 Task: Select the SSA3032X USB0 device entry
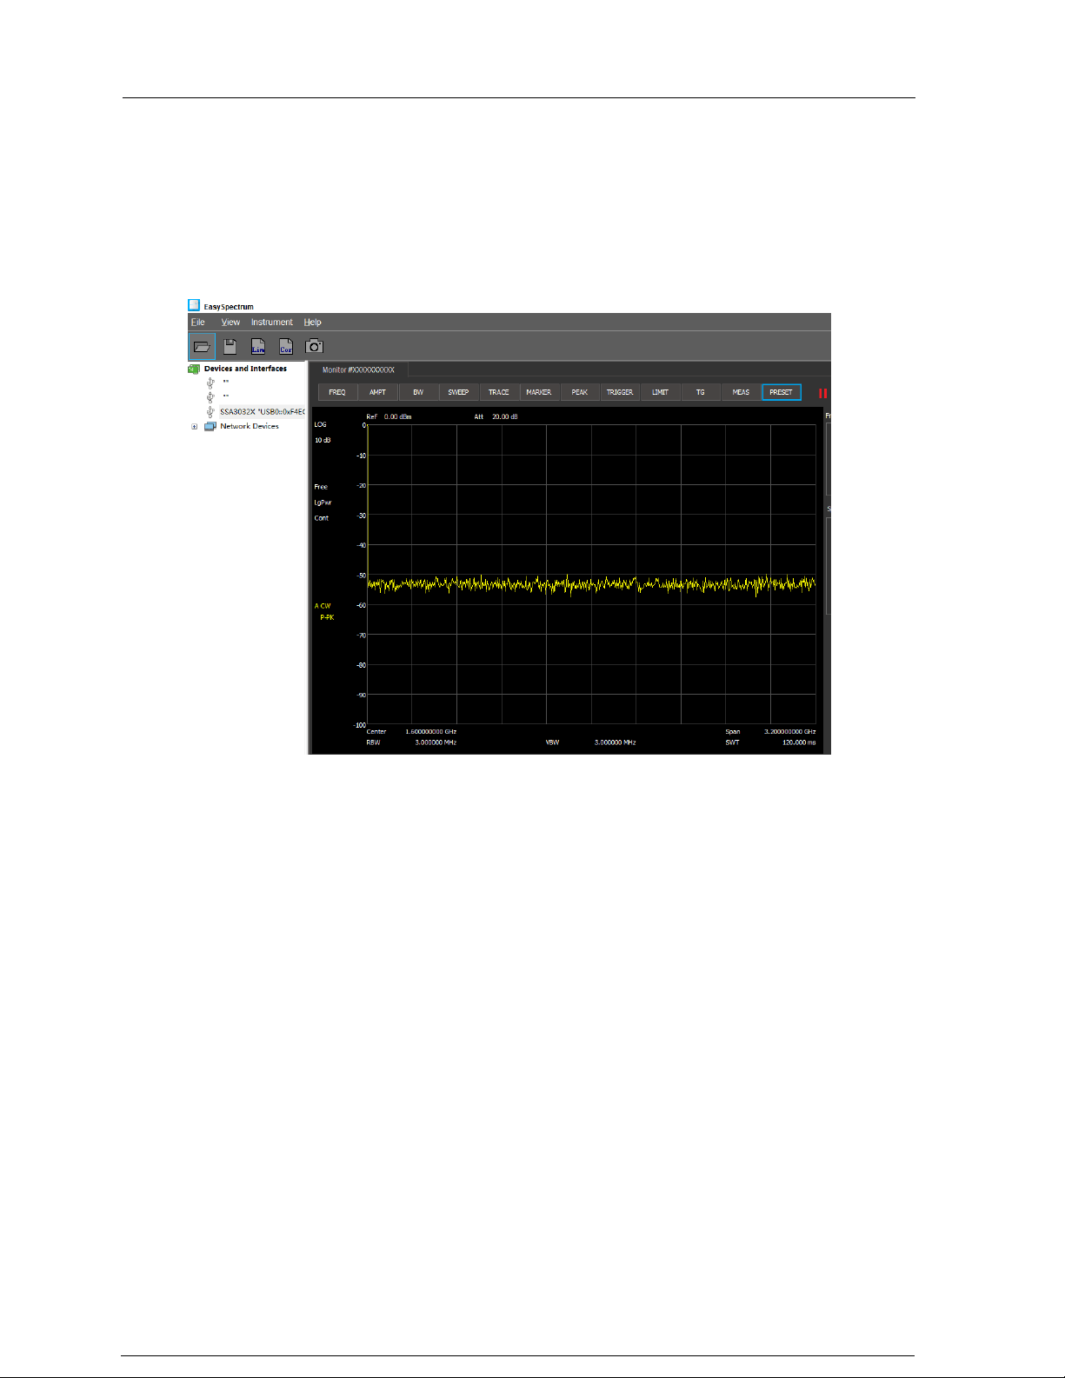(x=262, y=411)
